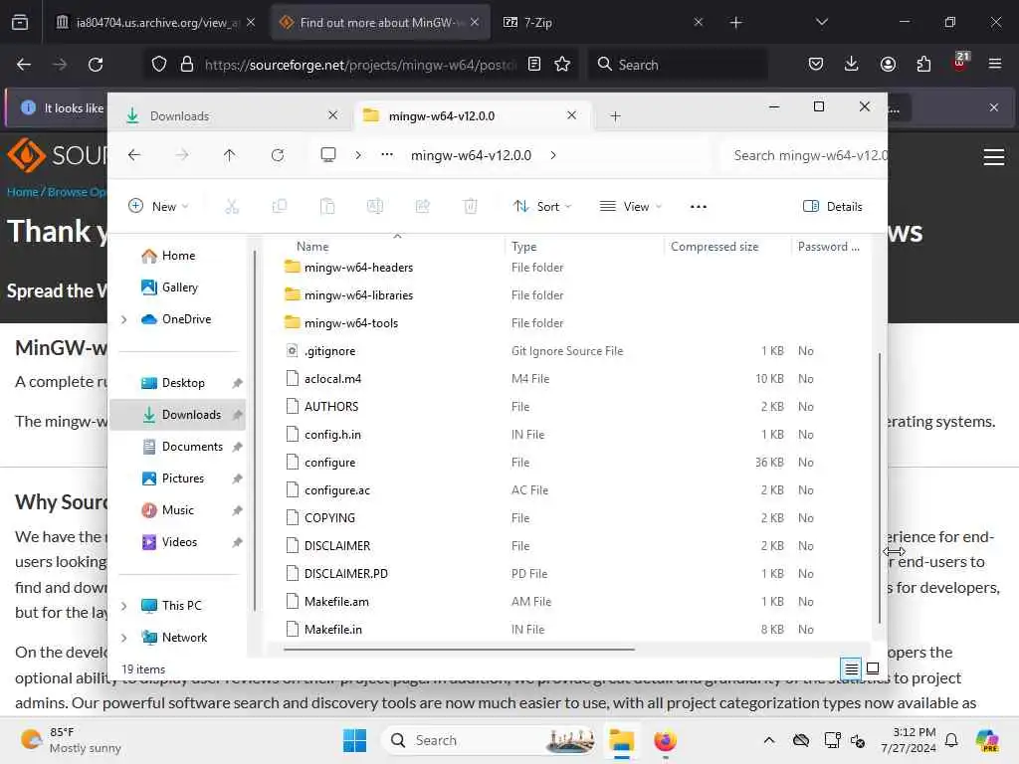Open Firefox downloads panel arrow
1019x764 pixels.
[852, 64]
